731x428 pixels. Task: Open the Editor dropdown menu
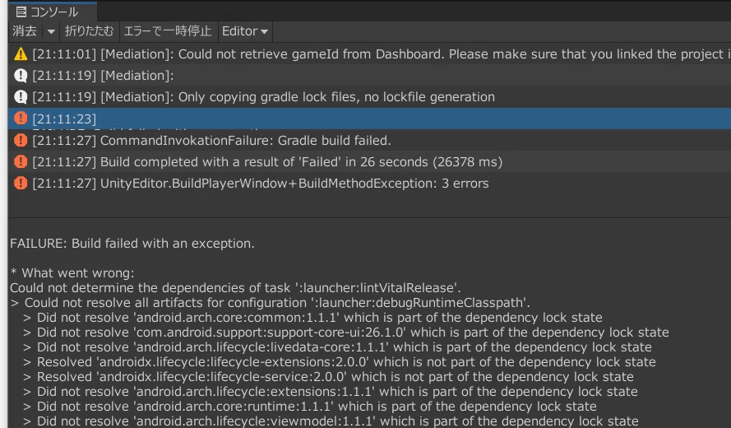point(245,31)
